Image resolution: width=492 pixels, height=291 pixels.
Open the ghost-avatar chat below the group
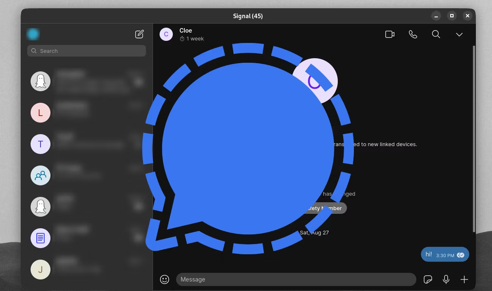click(x=86, y=207)
